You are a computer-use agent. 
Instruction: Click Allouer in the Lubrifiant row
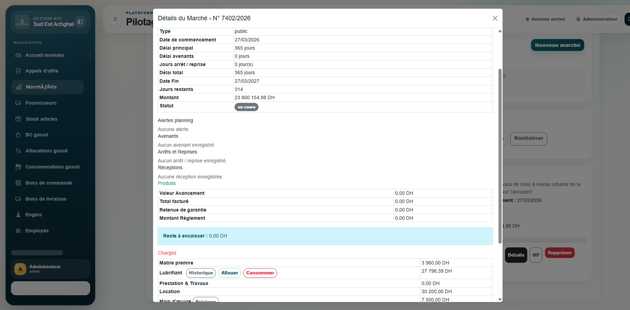[230, 273]
